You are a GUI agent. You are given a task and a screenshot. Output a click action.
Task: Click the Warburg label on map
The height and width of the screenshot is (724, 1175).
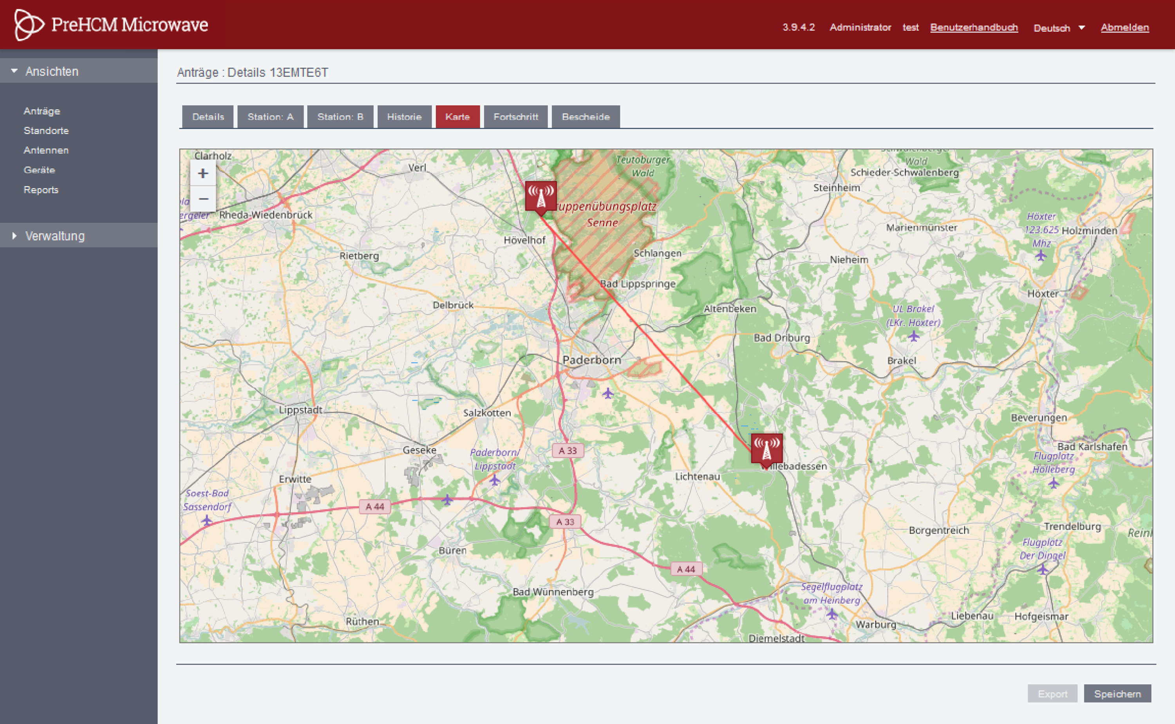coord(876,625)
